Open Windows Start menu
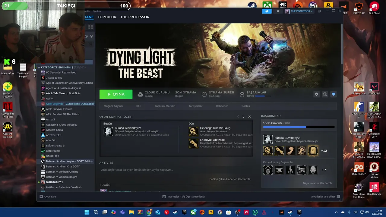This screenshot has width=386, height=217. pyautogui.click(x=87, y=212)
